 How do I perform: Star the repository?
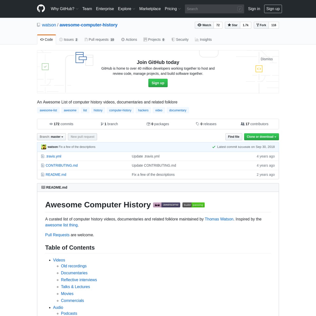pyautogui.click(x=233, y=25)
